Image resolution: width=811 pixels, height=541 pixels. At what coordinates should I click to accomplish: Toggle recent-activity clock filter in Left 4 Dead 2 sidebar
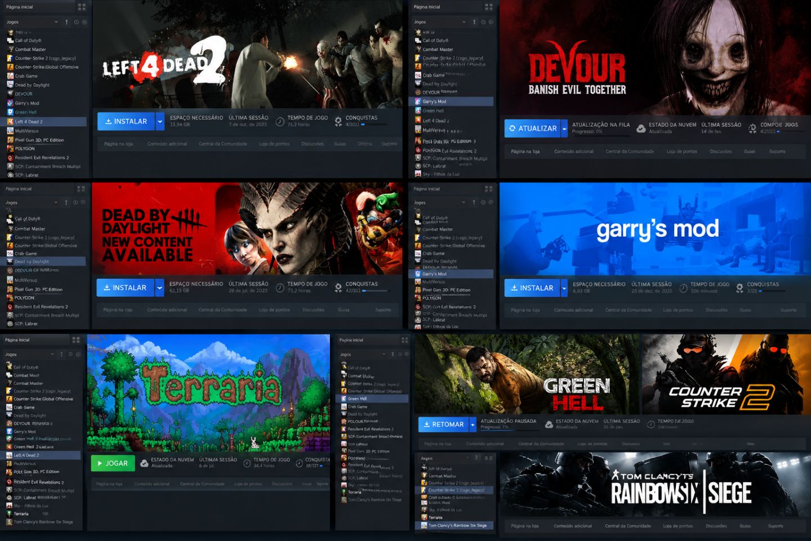tap(77, 22)
